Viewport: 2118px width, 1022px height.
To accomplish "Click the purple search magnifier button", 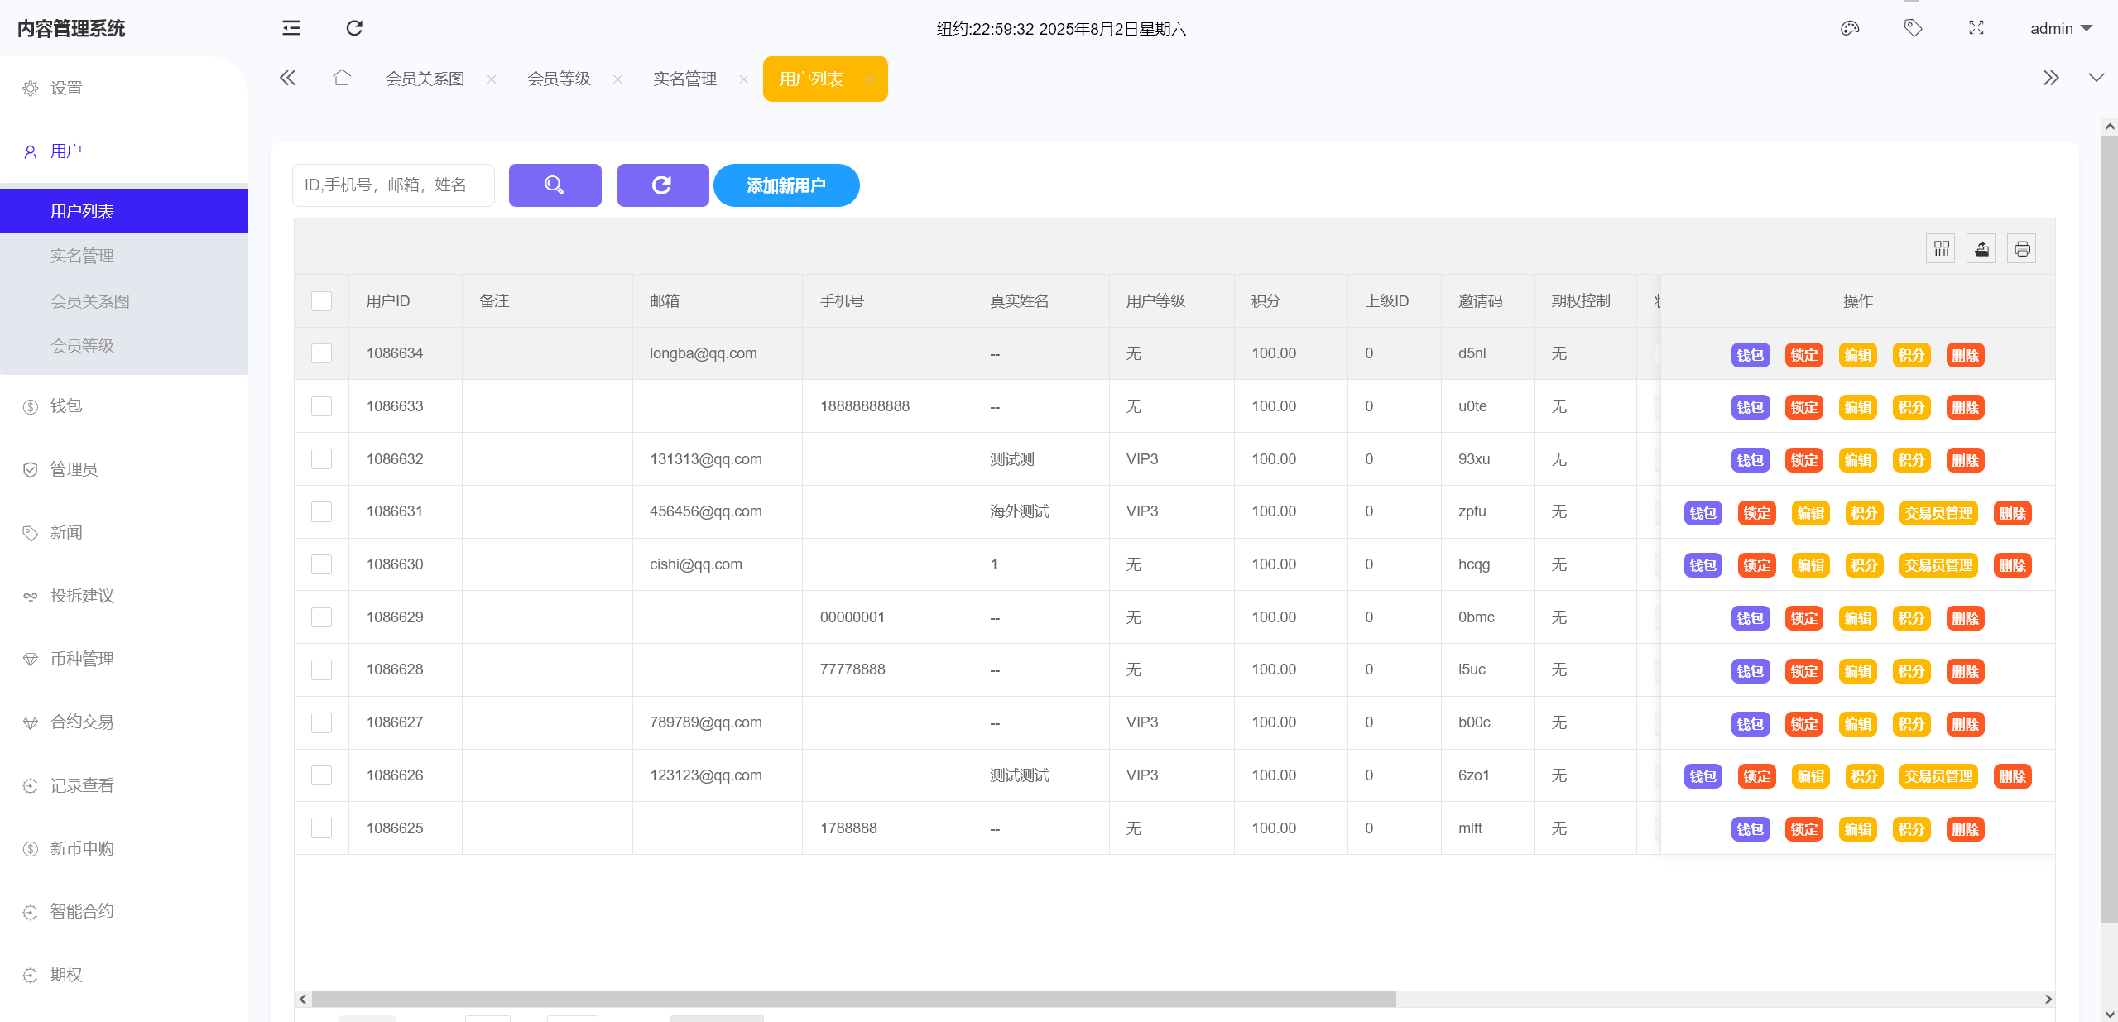I will 555,185.
